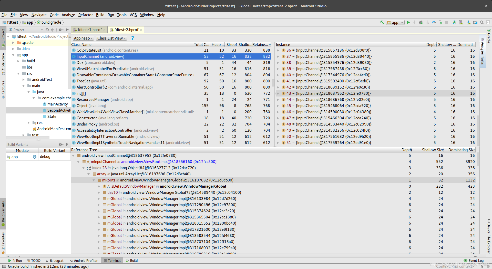Toggle the Build Variants side tool window

coord(3,213)
